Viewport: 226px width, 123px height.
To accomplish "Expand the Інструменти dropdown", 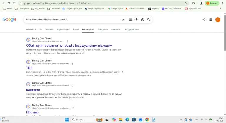I will pyautogui.click(x=132, y=30).
